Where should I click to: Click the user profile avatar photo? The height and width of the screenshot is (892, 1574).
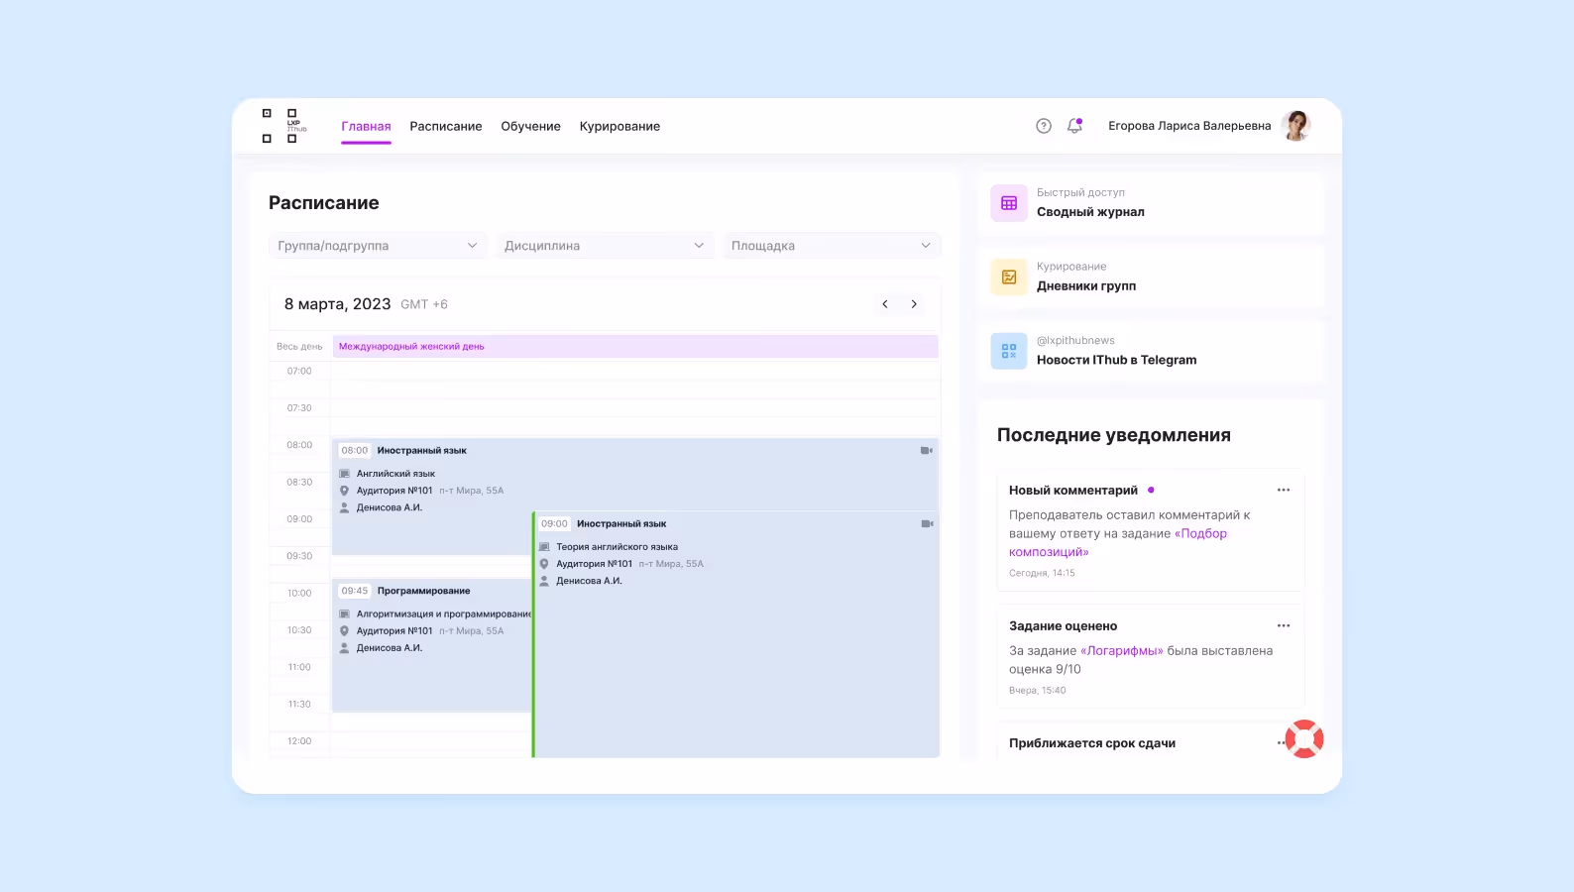point(1295,126)
